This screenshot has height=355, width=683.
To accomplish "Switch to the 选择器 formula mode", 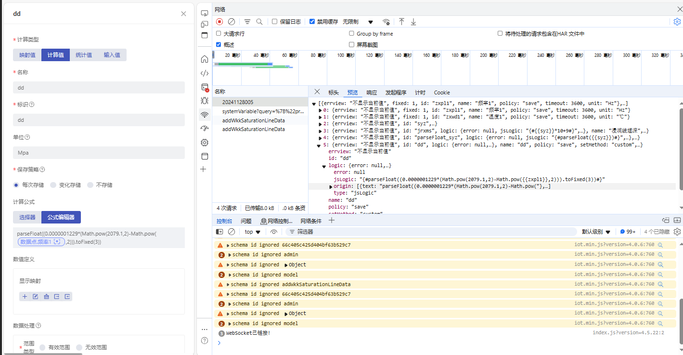I will click(27, 217).
